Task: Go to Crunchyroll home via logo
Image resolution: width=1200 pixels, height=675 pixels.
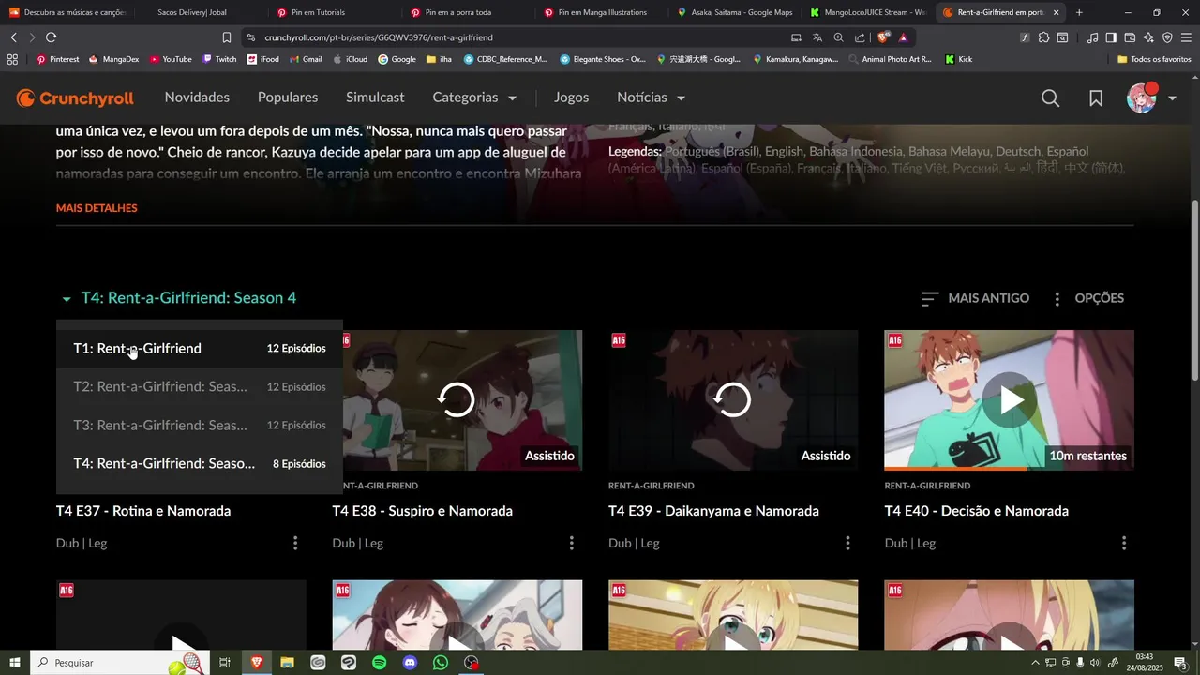Action: [75, 98]
